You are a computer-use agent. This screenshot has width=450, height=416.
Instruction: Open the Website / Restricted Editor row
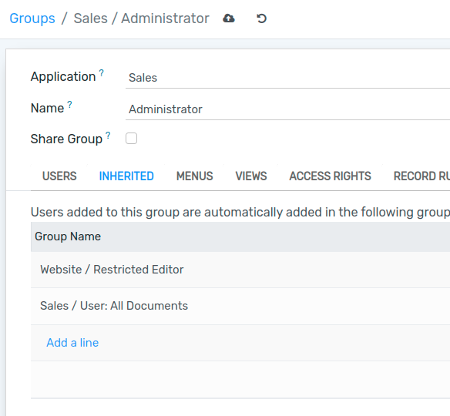click(x=240, y=270)
